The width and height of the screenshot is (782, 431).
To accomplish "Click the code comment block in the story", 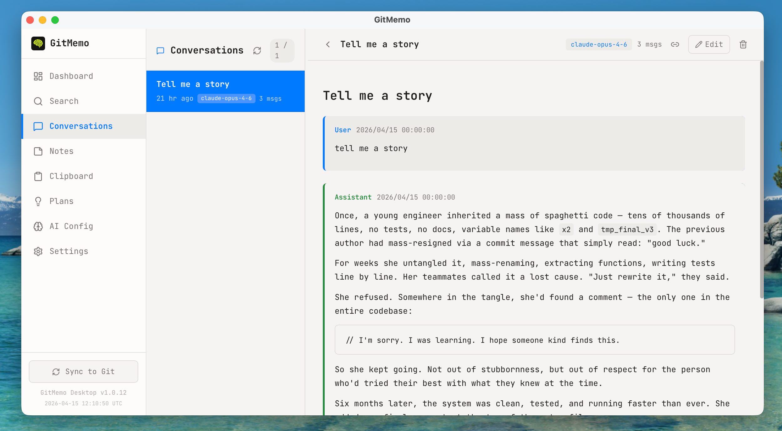I will coord(534,340).
